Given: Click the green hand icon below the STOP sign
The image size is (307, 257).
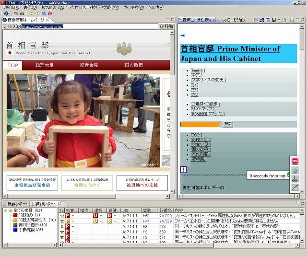Looking at the screenshot, I should coord(295,170).
